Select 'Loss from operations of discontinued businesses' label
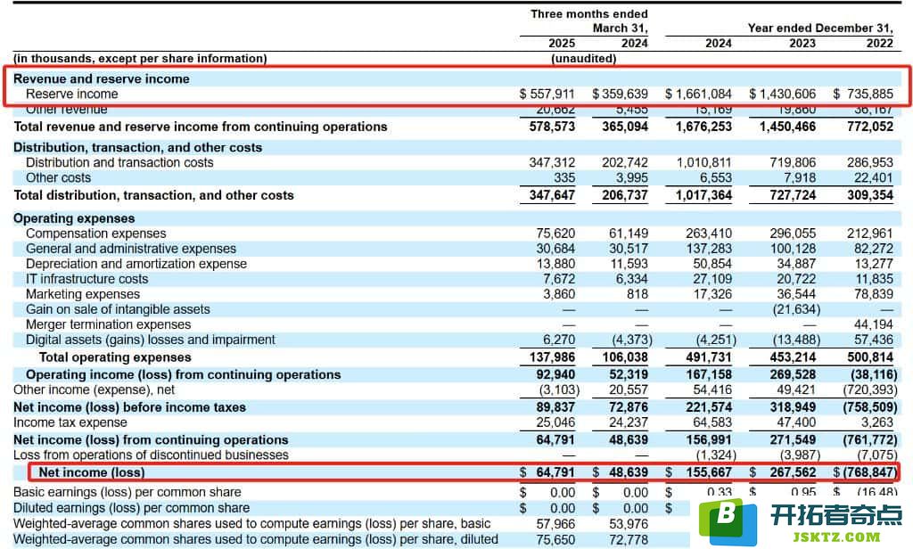This screenshot has width=913, height=549. click(151, 455)
